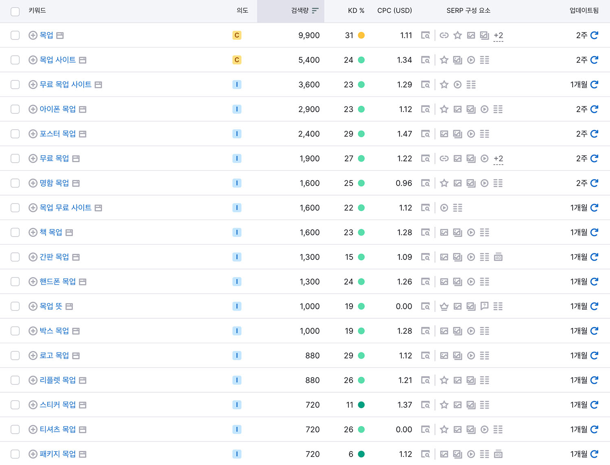Click plus icon beside 스티커 목업
The height and width of the screenshot is (465, 610).
[x=33, y=405]
